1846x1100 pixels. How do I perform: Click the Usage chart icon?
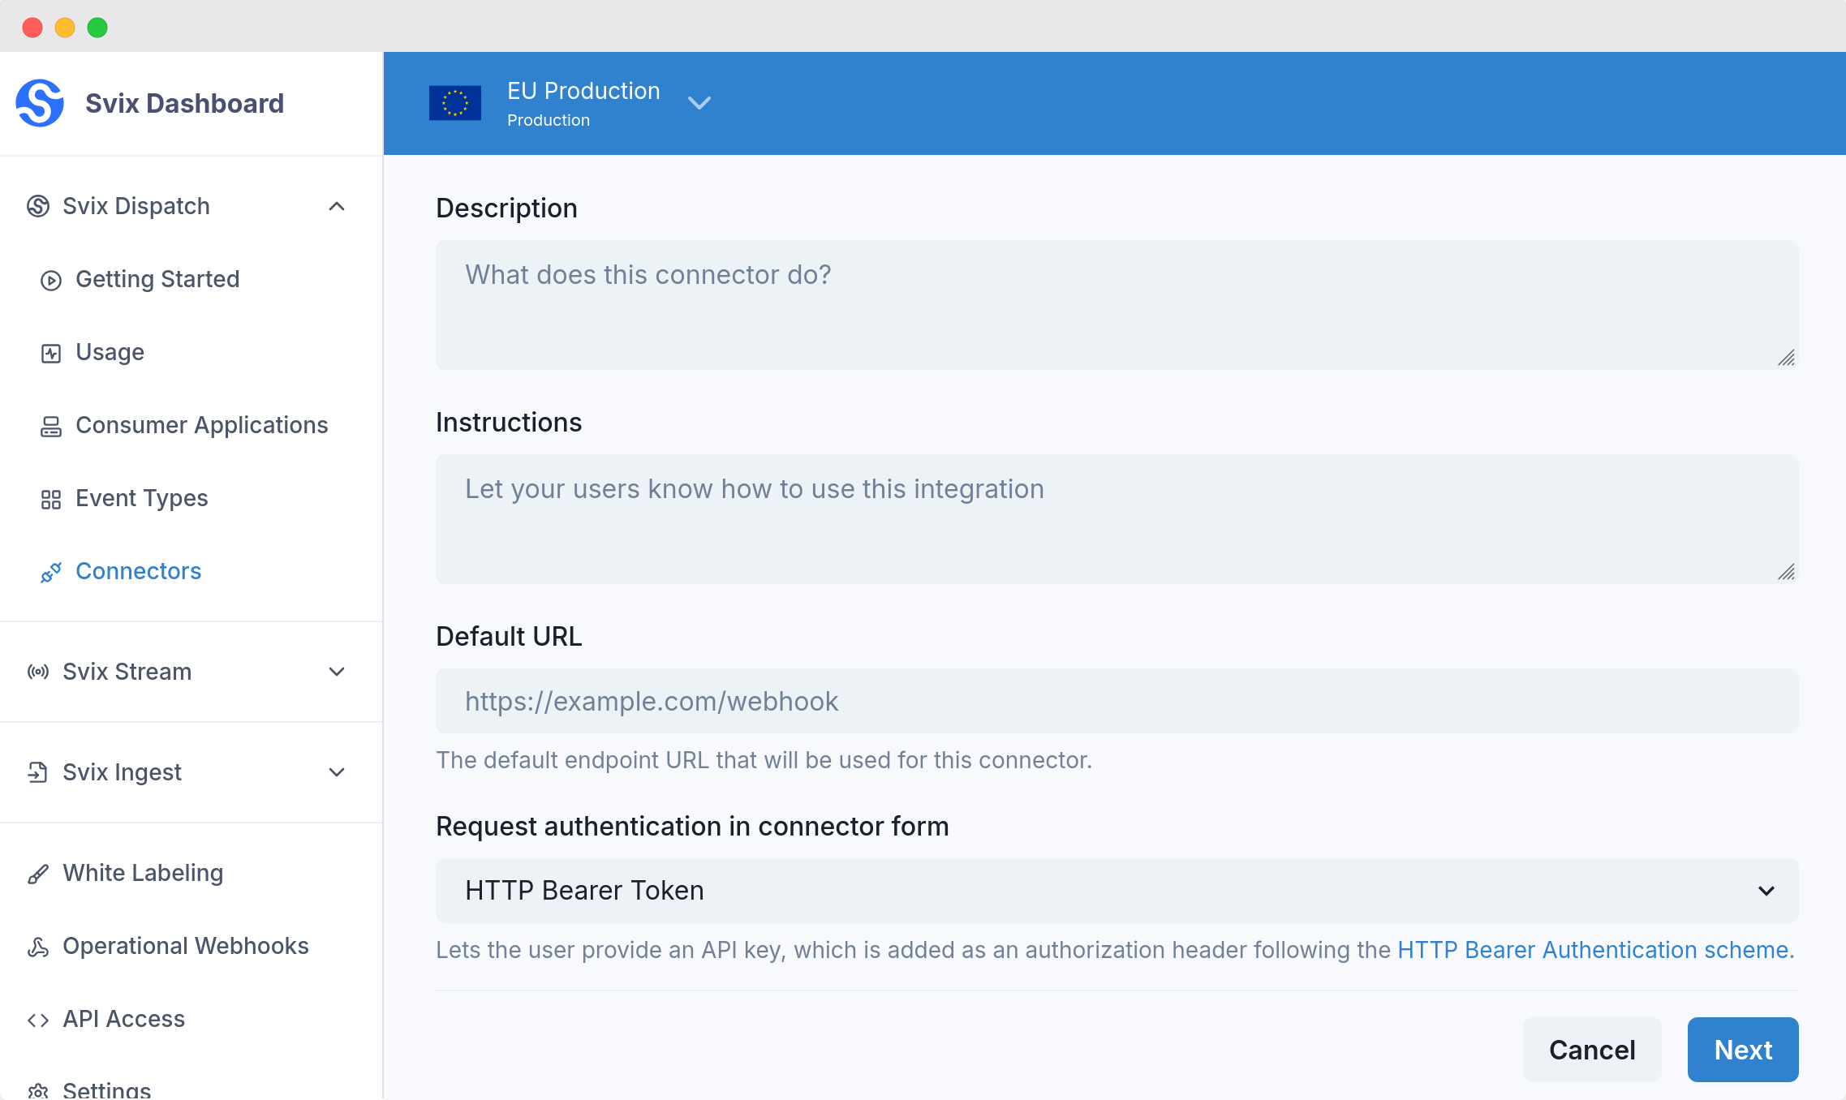51,353
